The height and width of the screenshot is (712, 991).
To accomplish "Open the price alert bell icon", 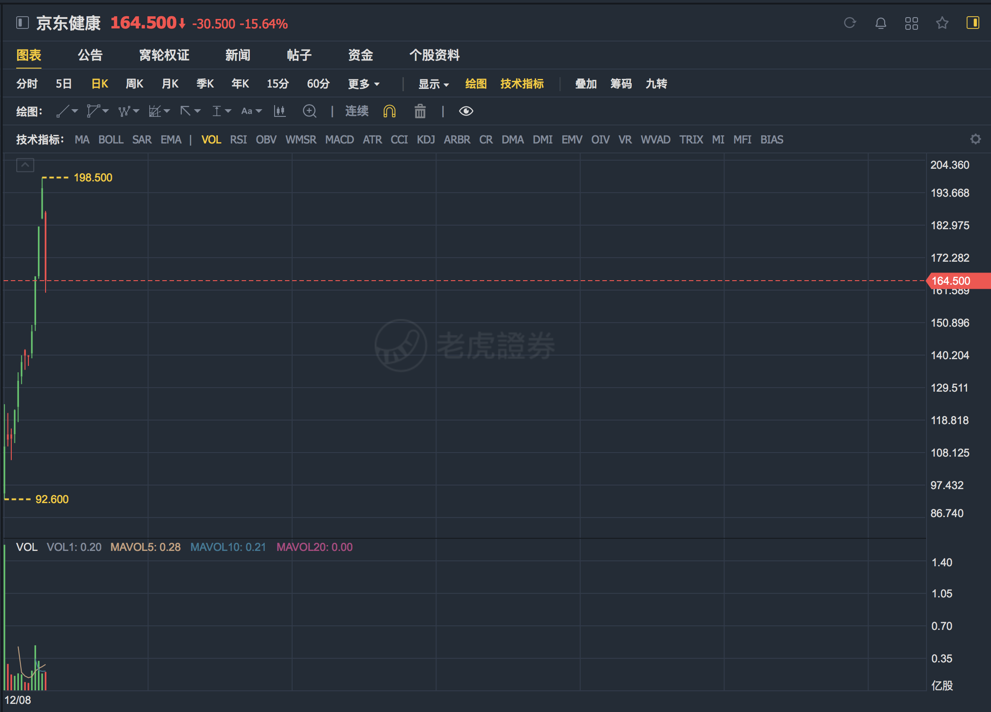I will pos(881,23).
